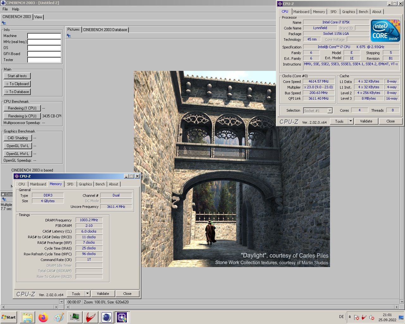Open Graphics tab in CPU-Z memory window
Screen dimensions: 405x324
pos(85,184)
